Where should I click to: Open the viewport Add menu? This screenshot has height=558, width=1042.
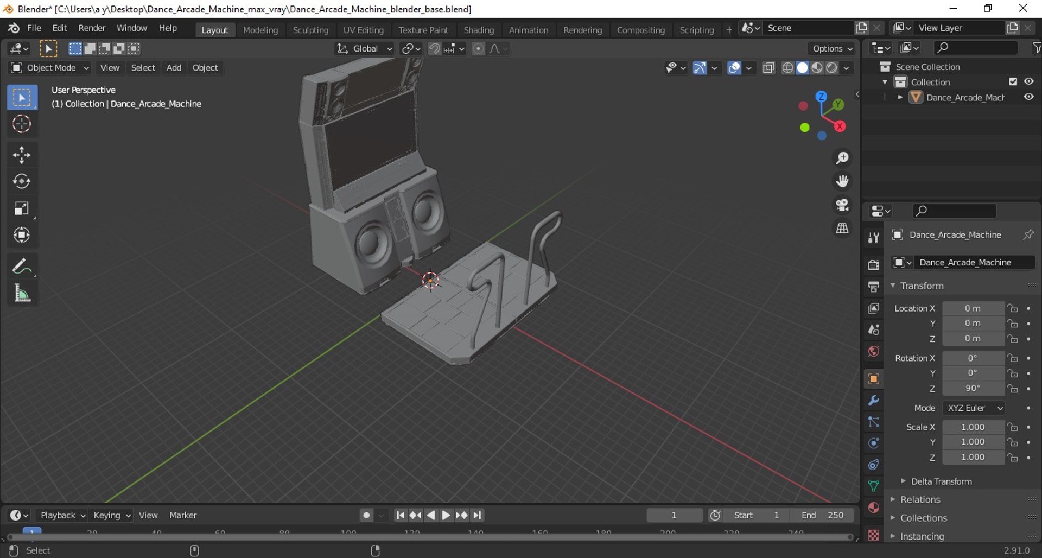[x=174, y=68]
